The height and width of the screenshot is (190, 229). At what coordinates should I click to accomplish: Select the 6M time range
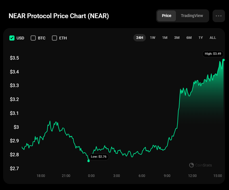pos(189,38)
